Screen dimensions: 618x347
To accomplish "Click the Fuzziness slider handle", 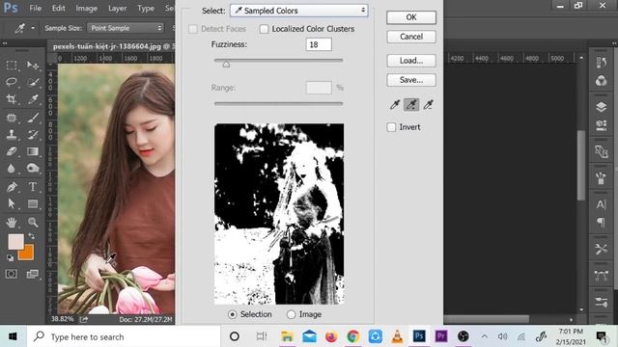I will [x=226, y=65].
